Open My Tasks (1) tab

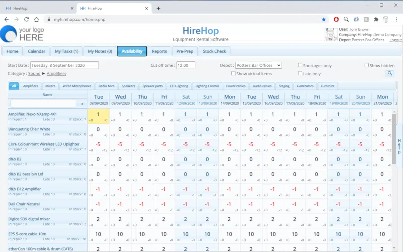tap(67, 51)
